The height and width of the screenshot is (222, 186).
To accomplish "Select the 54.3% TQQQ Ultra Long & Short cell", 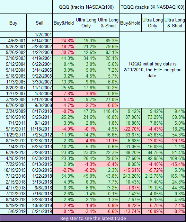I will (x=175, y=135).
